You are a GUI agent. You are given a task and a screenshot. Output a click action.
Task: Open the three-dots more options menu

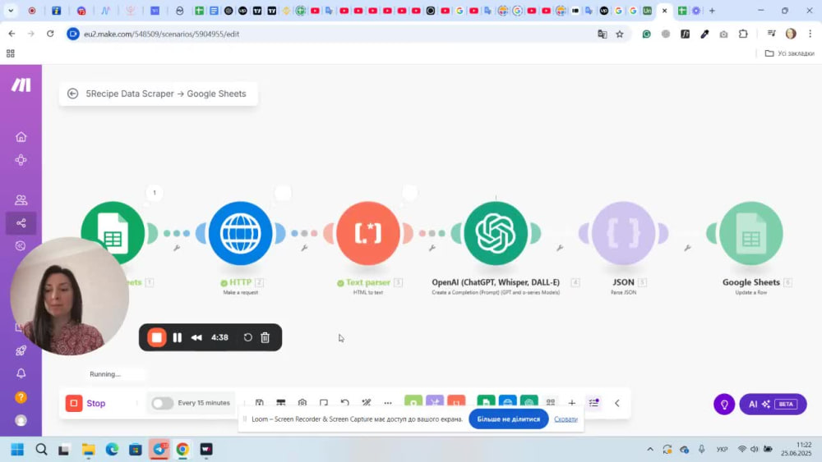coord(388,403)
